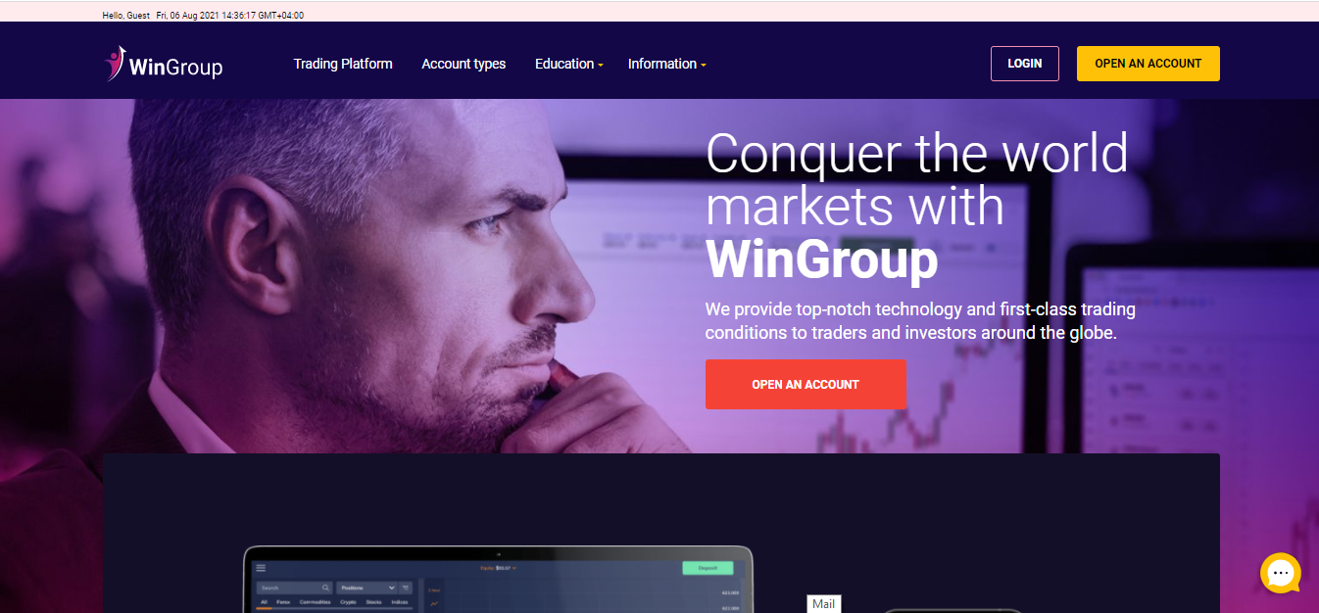The height and width of the screenshot is (613, 1319).
Task: Click the green Deposit button in preview
Action: [708, 568]
